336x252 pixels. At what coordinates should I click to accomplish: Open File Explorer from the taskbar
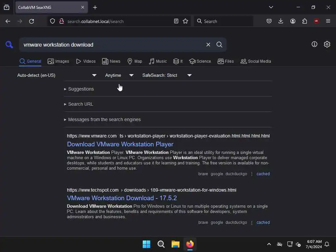pos(176,244)
